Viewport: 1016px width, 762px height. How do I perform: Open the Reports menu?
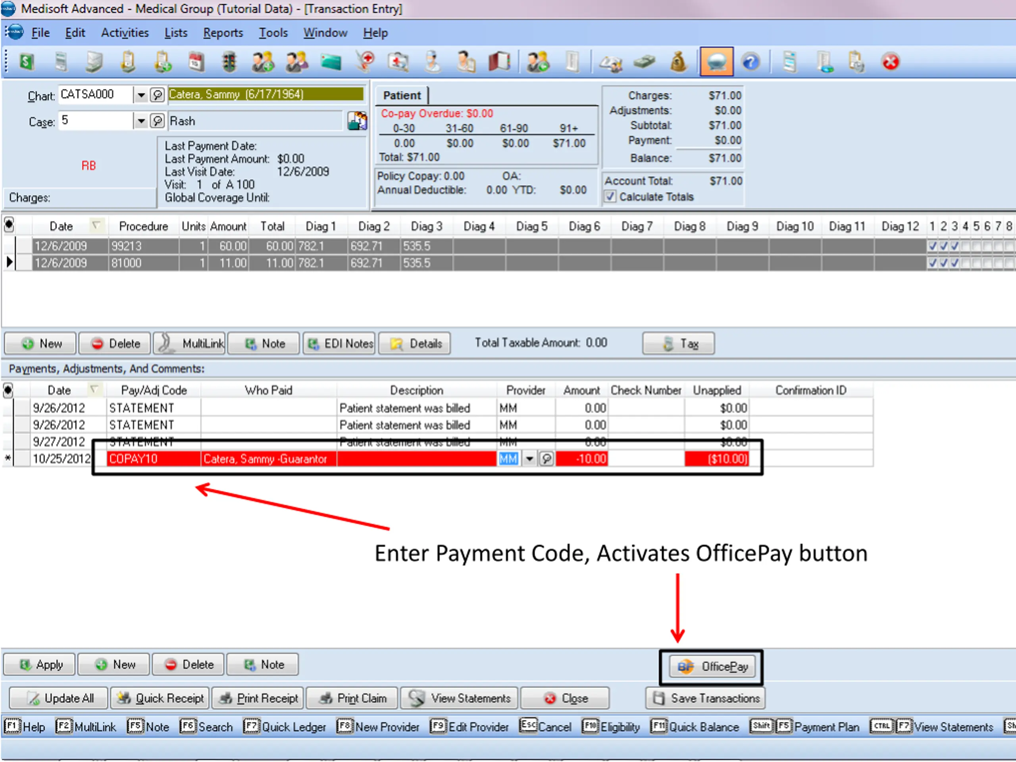click(x=223, y=33)
